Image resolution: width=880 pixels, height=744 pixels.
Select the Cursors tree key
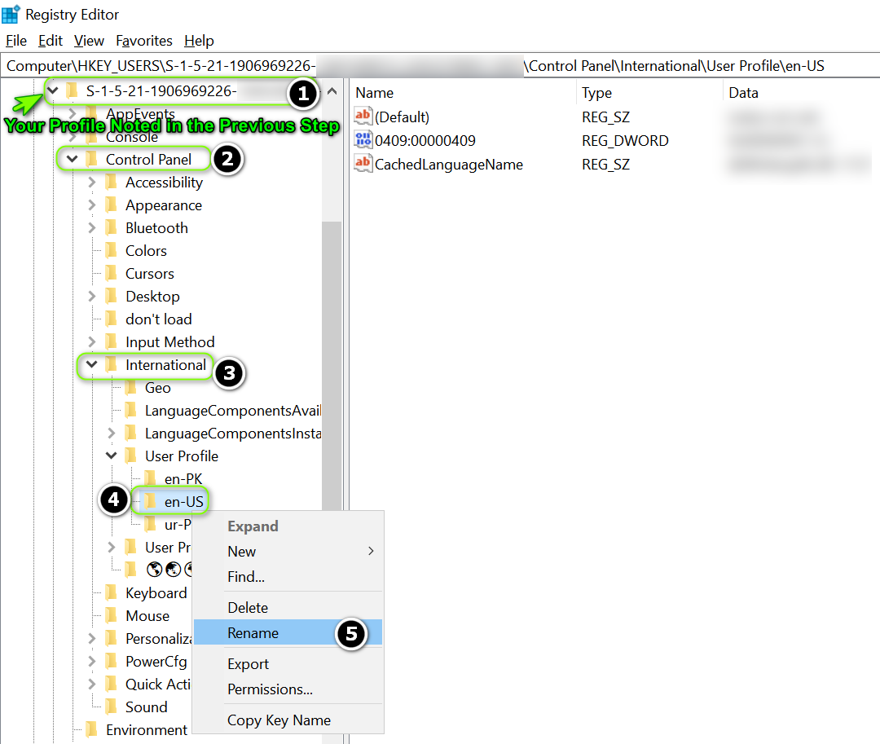point(150,274)
